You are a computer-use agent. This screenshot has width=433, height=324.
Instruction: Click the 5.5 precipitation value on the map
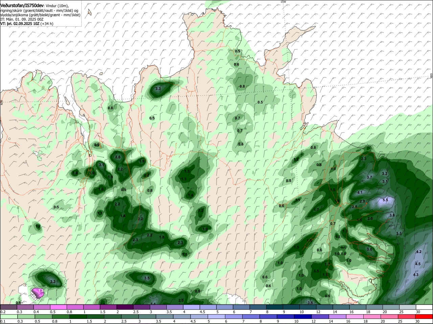point(385,200)
